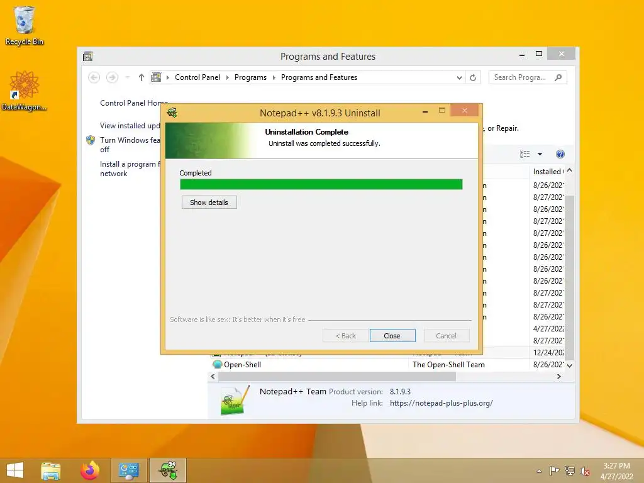This screenshot has height=483, width=644.
Task: Click Notepad++ icon in Uninstall title bar
Action: click(x=172, y=113)
